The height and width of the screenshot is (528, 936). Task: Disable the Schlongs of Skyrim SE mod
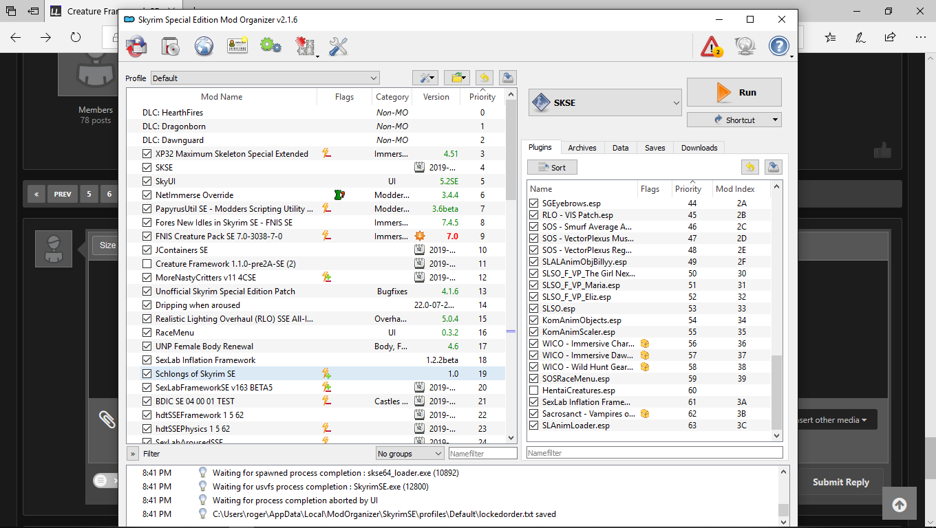(147, 373)
